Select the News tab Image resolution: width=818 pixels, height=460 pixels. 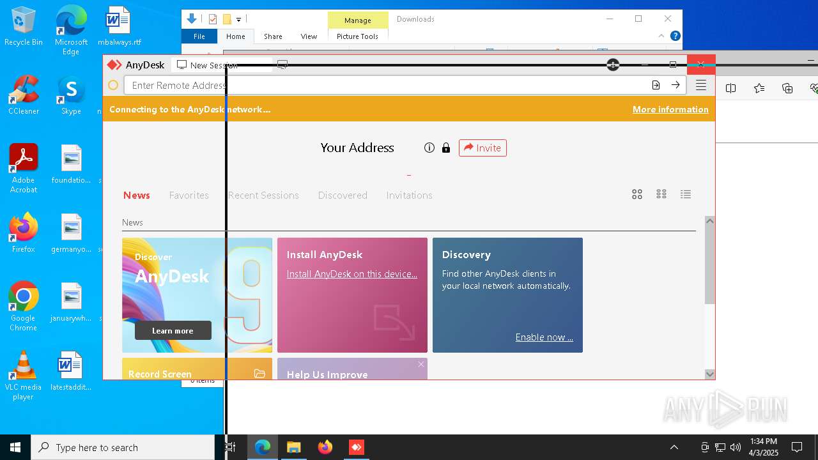pyautogui.click(x=137, y=195)
